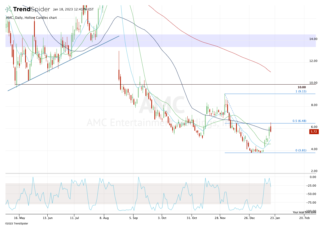This screenshot has height=226, width=324.
Task: Click the TrendSpider spider logo icon
Action: [x=9, y=9]
